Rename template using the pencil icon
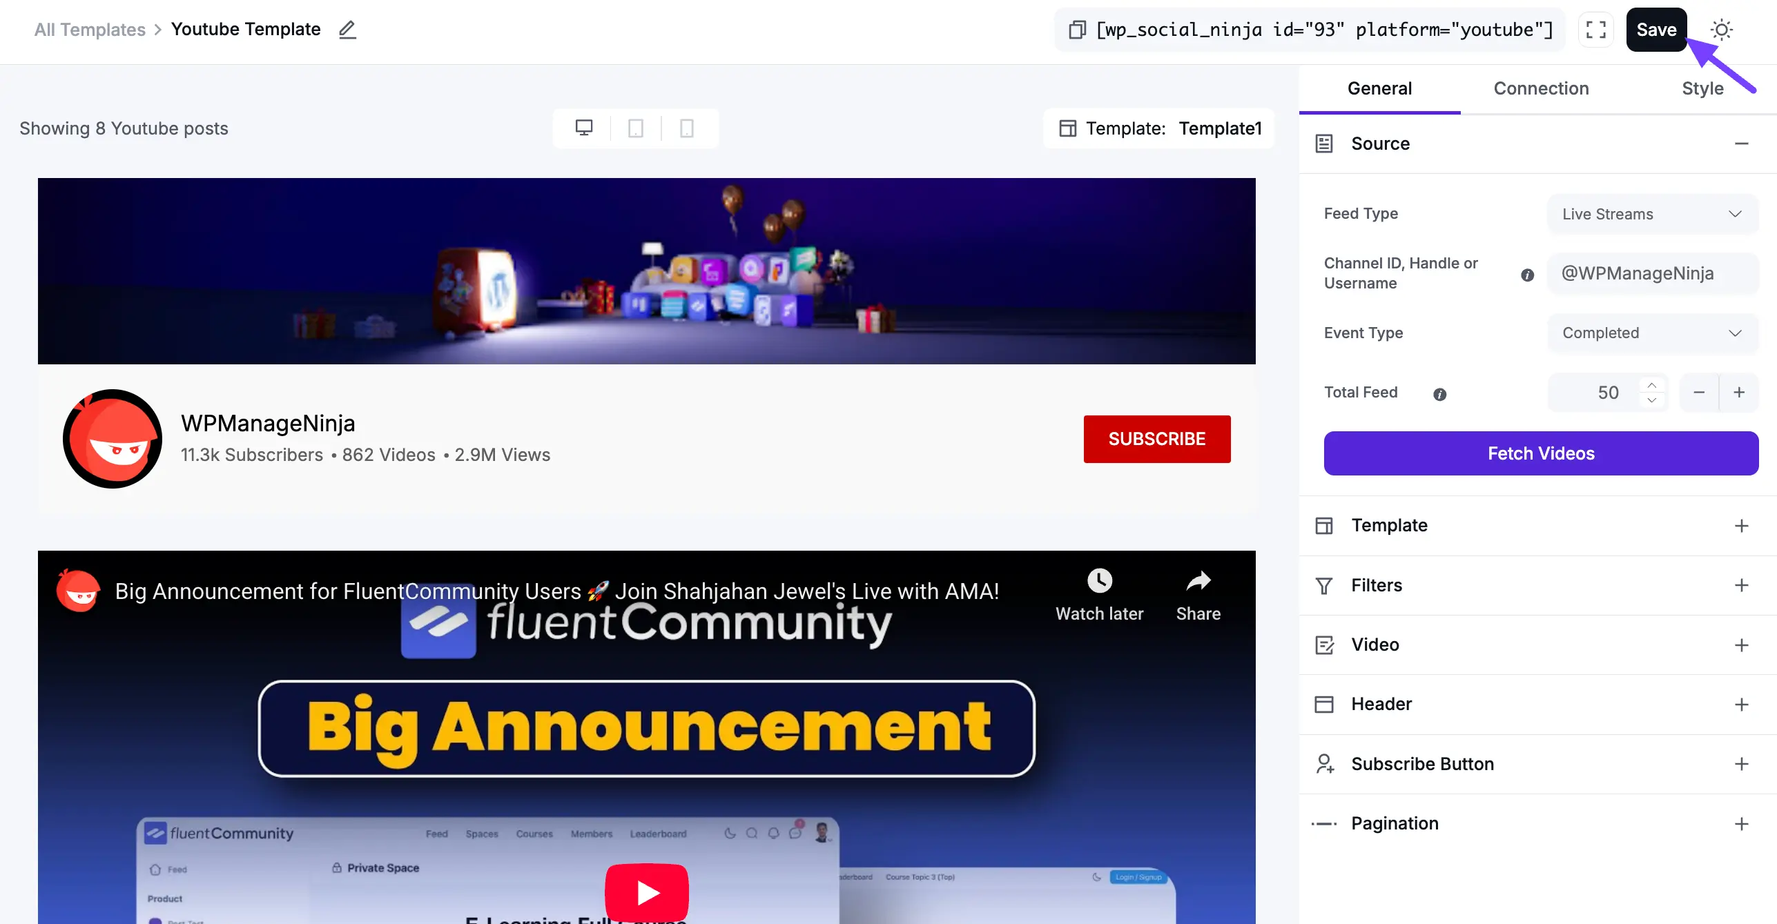Viewport: 1777px width, 924px height. pos(347,30)
